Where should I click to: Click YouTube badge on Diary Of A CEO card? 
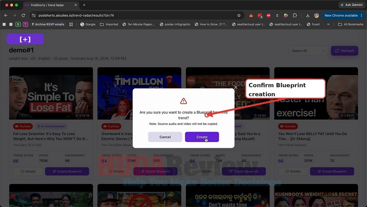click(23, 126)
